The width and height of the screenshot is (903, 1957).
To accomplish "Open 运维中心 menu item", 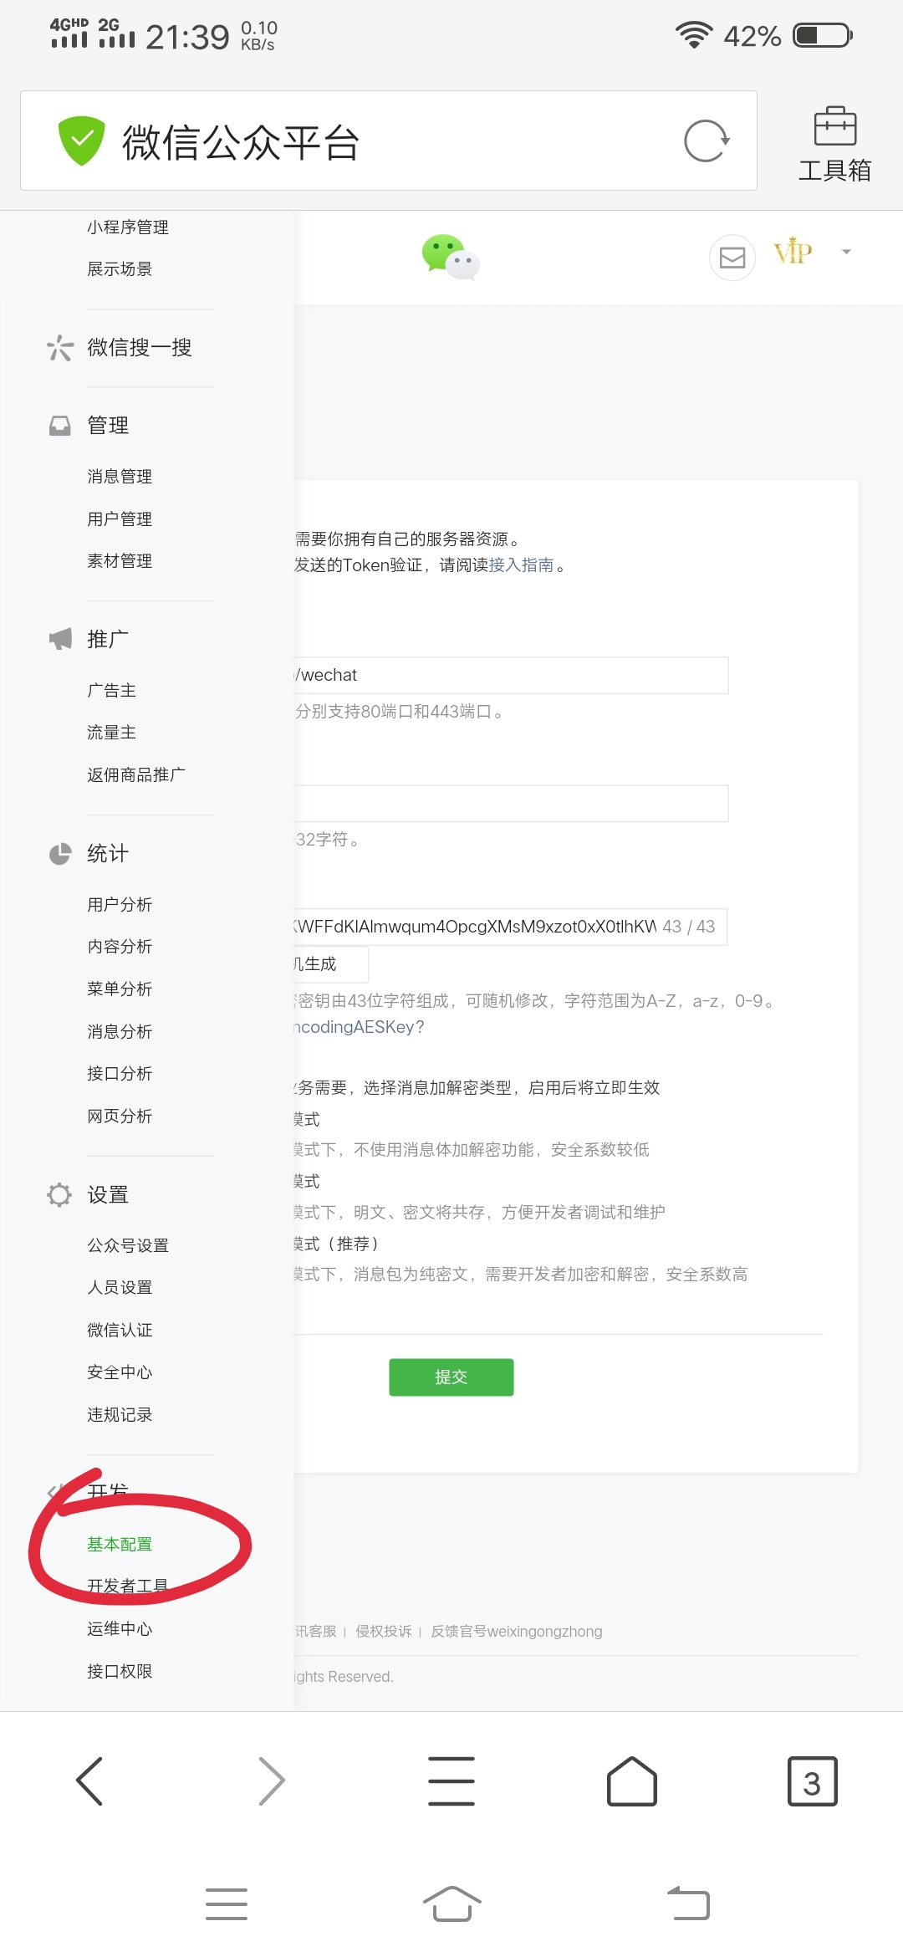I will (x=120, y=1629).
